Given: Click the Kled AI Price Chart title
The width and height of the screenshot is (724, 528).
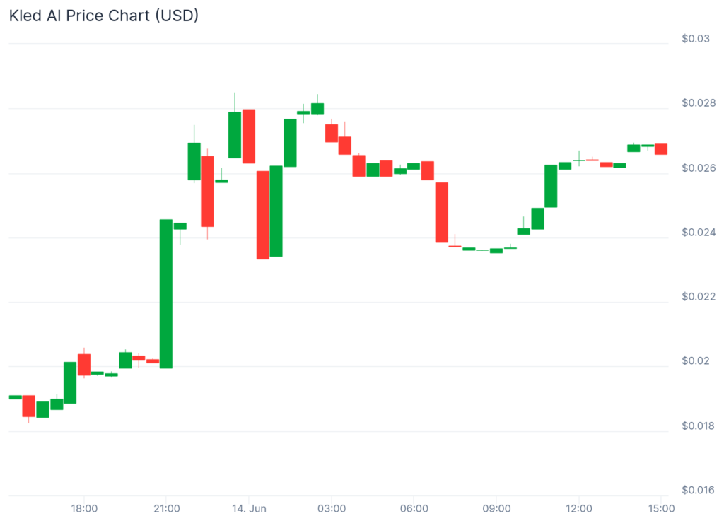Looking at the screenshot, I should point(103,16).
